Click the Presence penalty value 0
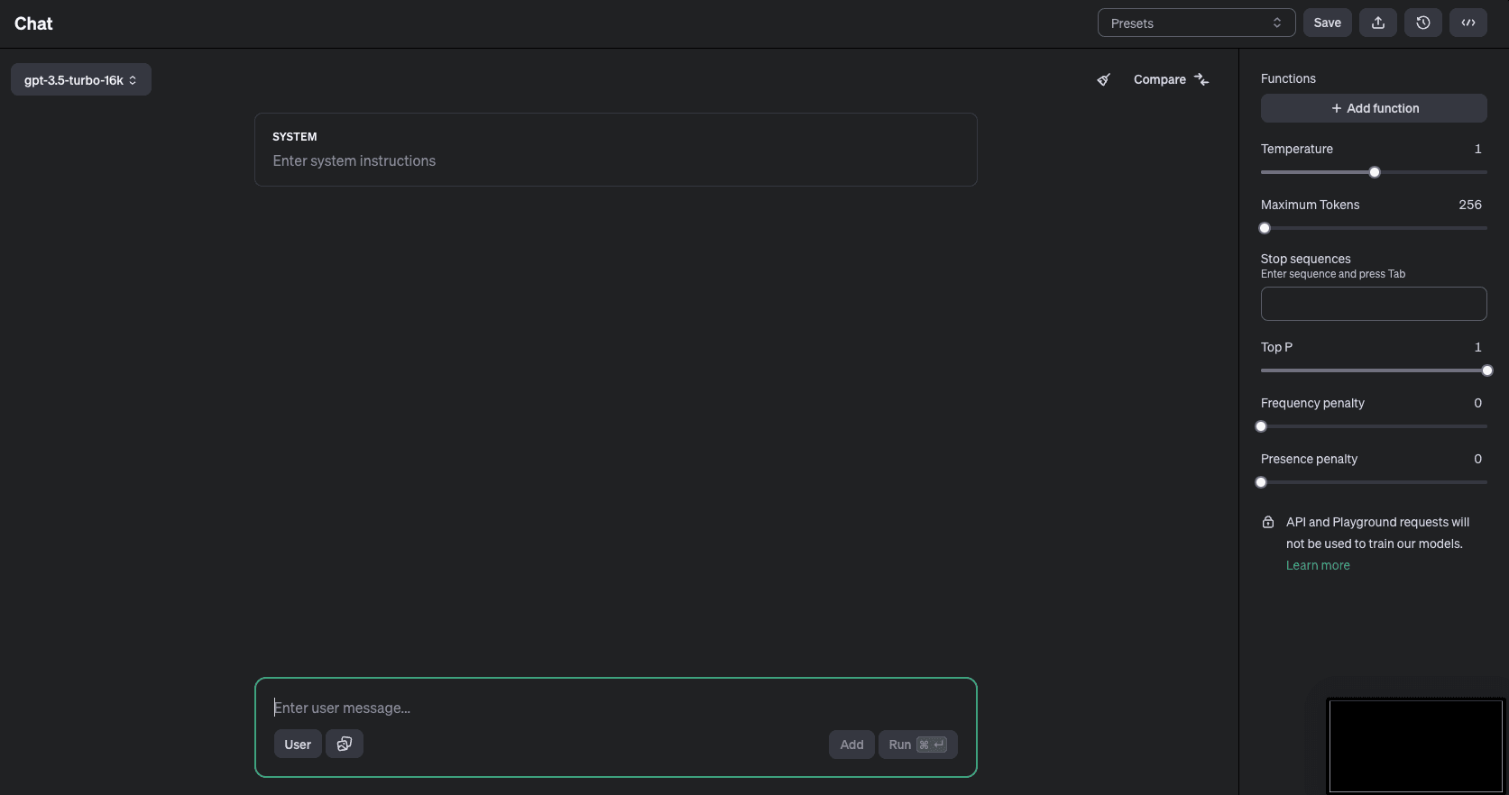This screenshot has width=1509, height=795. click(1477, 459)
